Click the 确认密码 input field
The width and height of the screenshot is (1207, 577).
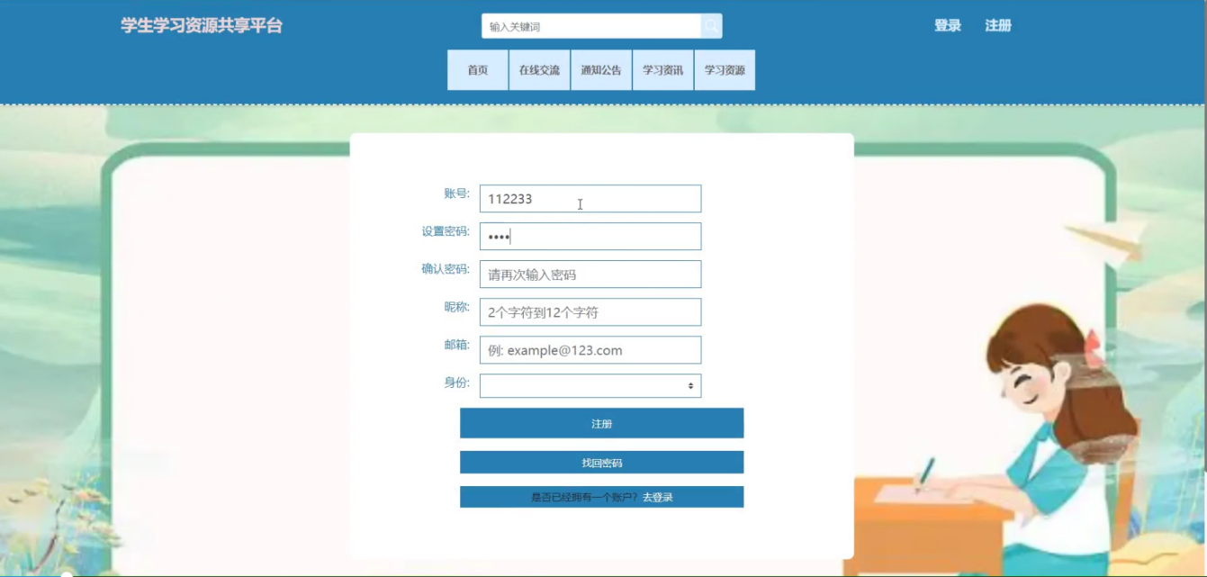pos(590,275)
